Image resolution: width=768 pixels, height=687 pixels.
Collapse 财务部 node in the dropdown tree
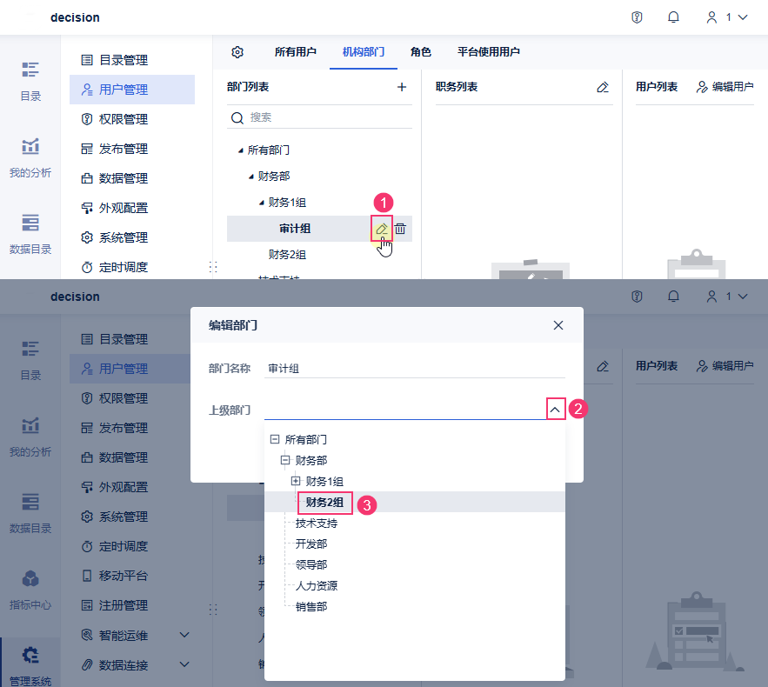click(285, 460)
